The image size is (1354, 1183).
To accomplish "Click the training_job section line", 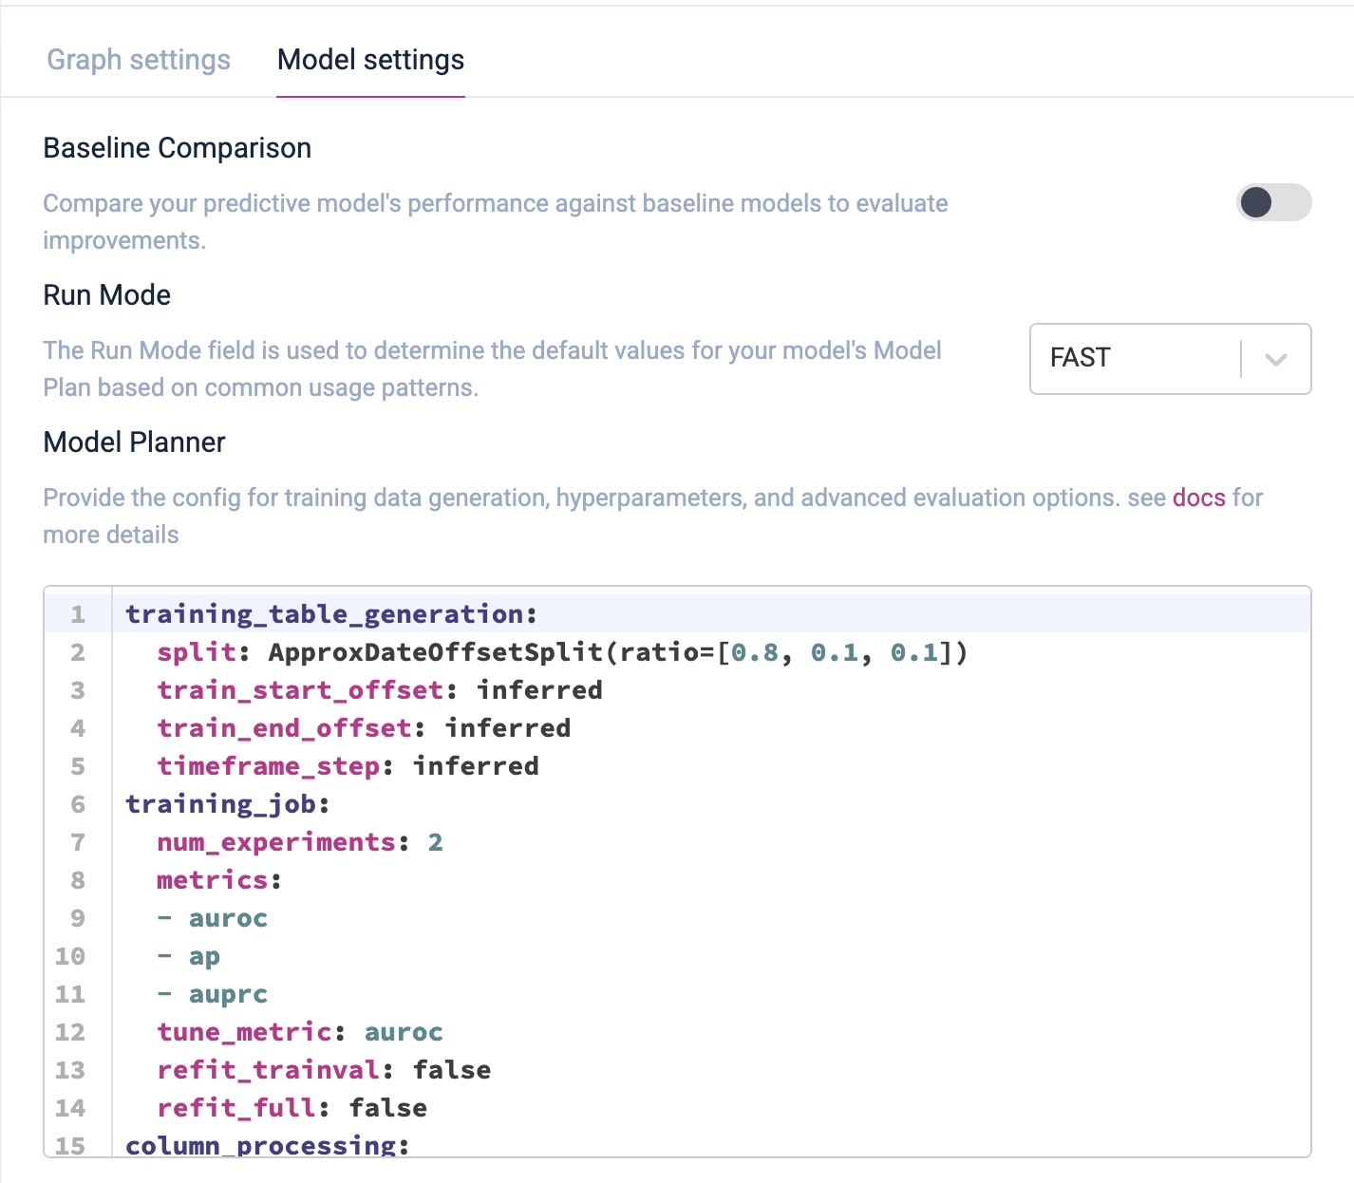I will pos(227,804).
